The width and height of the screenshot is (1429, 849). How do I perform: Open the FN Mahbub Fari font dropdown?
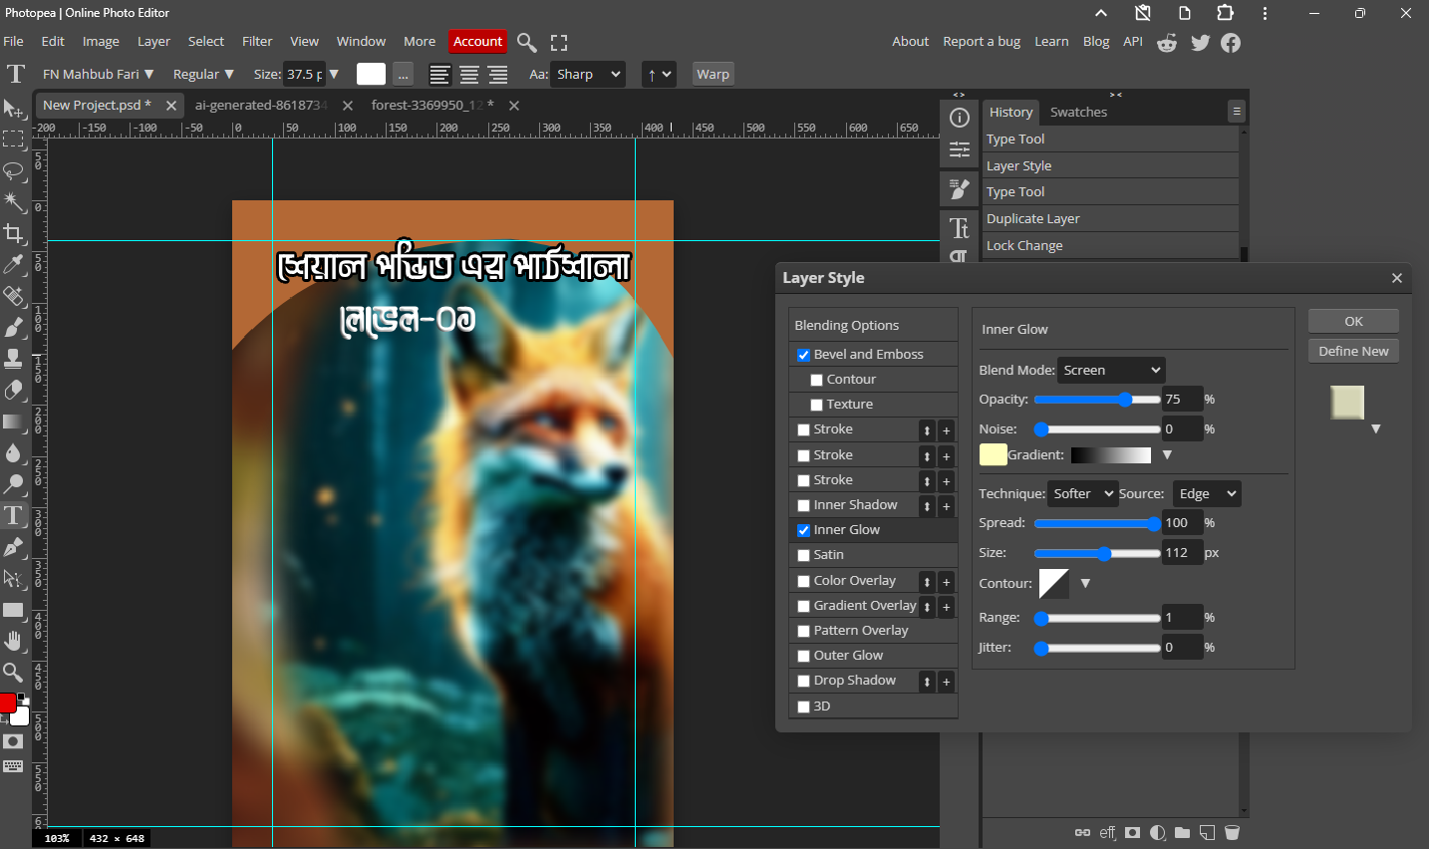98,74
